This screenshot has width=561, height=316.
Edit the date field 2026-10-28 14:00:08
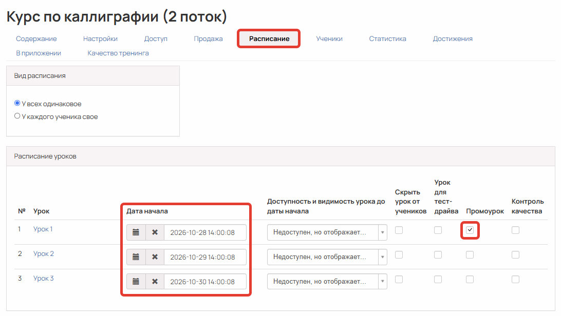205,232
